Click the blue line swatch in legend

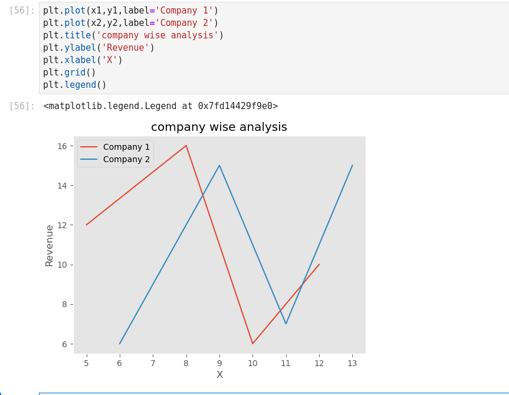click(x=88, y=159)
